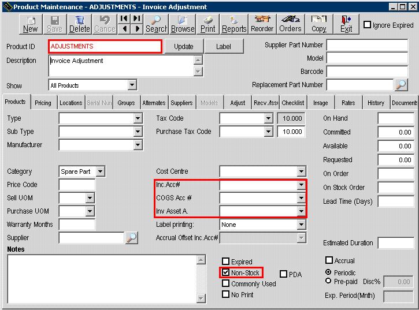Screen dimensions: 419x310
Task: Open Search from the toolbar
Action: click(x=156, y=24)
